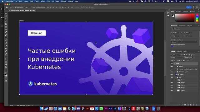Viewport: 200px width, 112px height.
Task: Open Adobe XD from the Dock
Action: point(106,109)
